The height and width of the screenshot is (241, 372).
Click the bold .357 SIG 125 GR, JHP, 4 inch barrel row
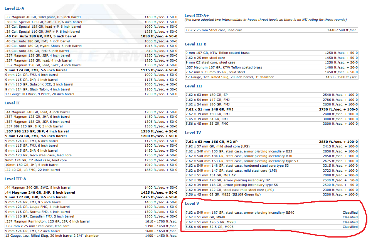tap(91, 131)
